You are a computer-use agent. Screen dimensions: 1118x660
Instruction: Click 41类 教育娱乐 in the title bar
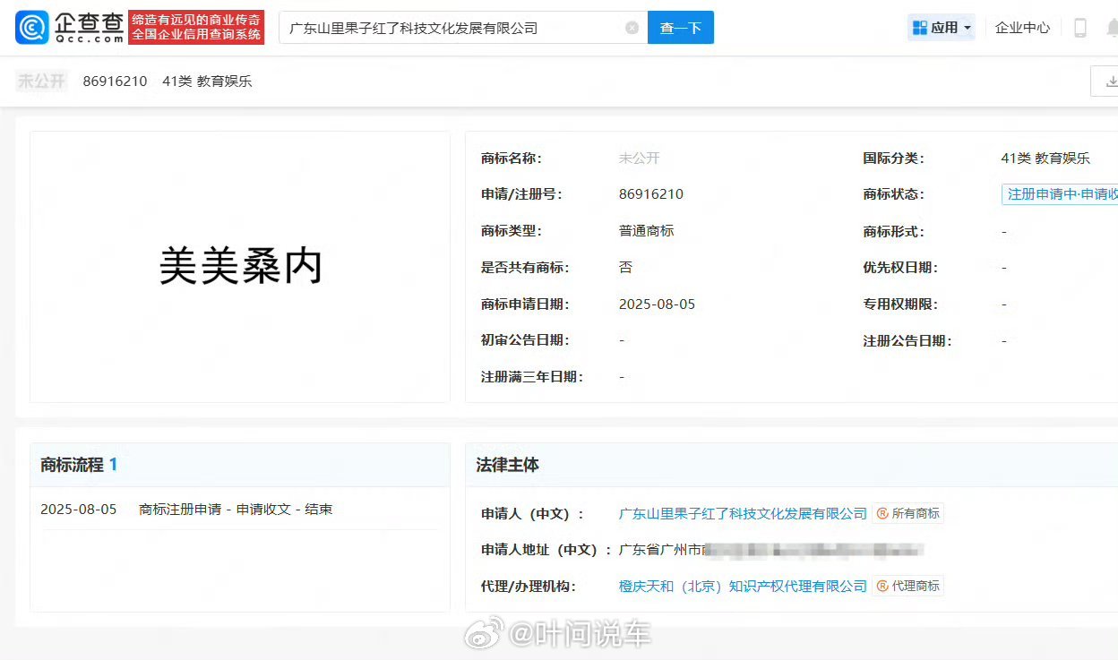pyautogui.click(x=207, y=81)
